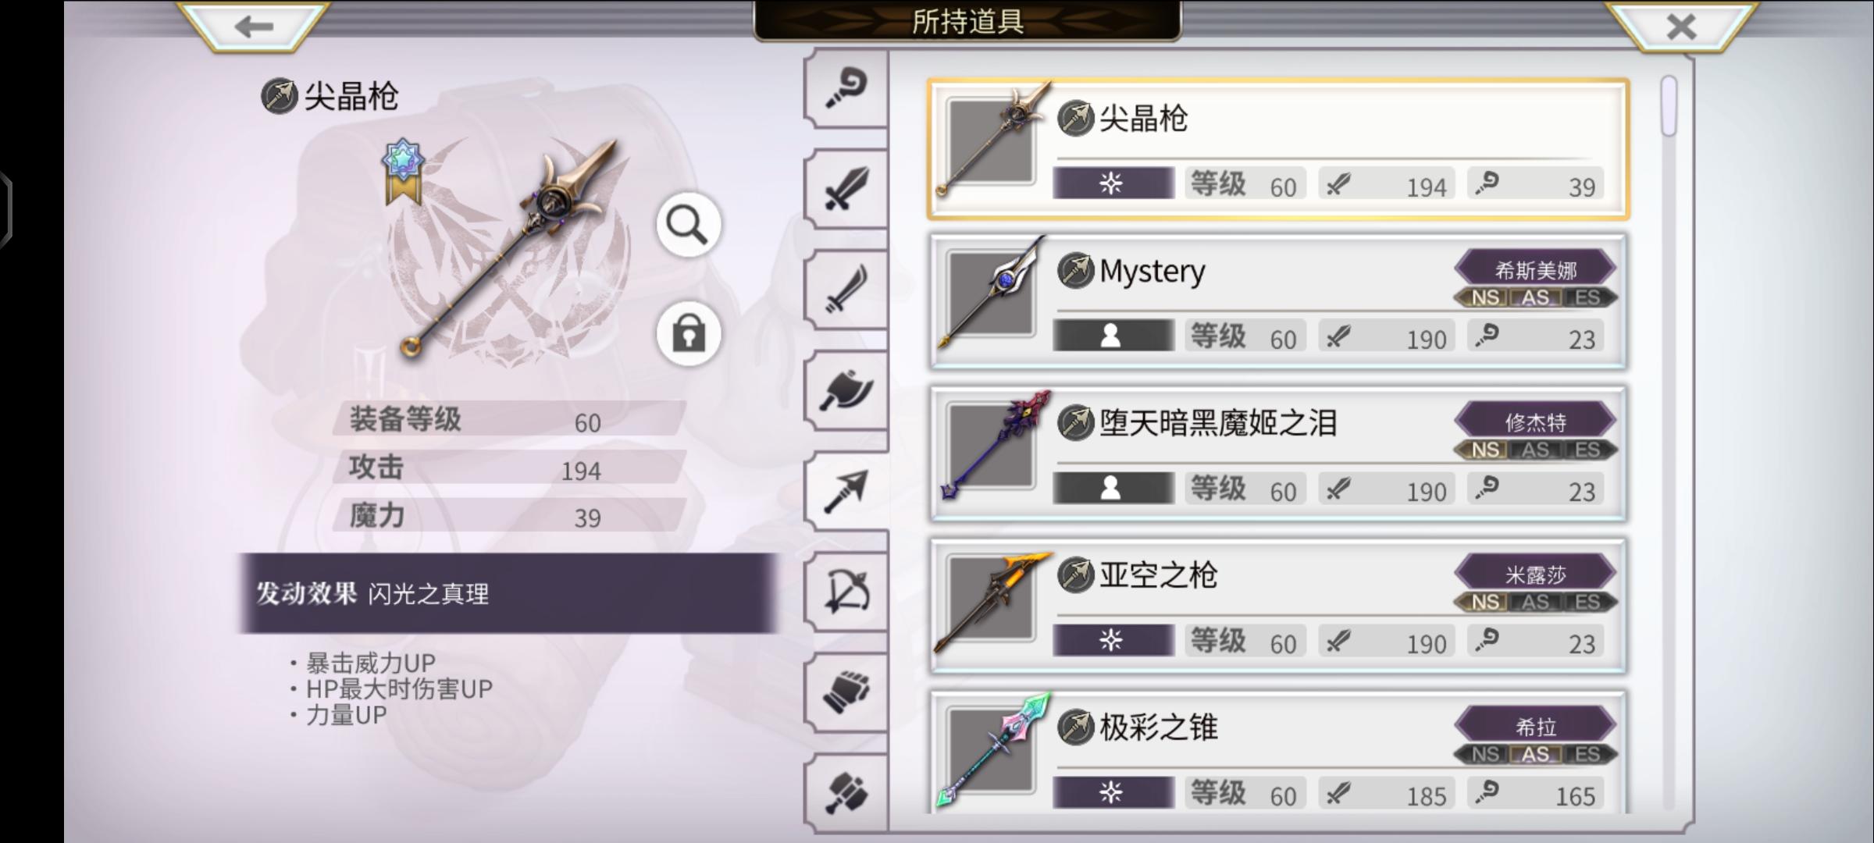
Task: Toggle the lock on 尖晶枪
Action: coord(688,334)
